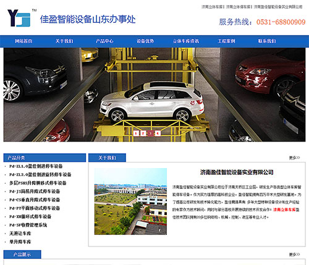309x265 pixels.
Task: Click the 产品分类 sidebar header
Action: (x=44, y=158)
